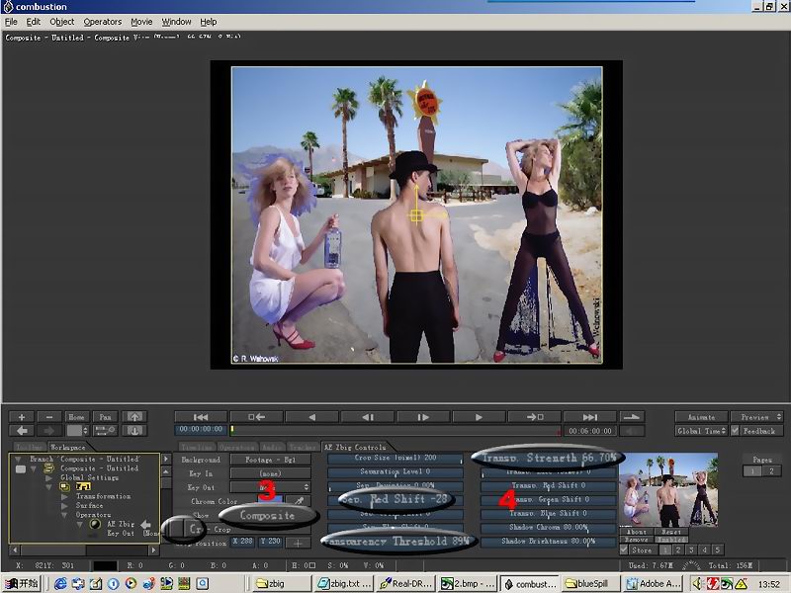
Task: Step back one frame
Action: 368,417
